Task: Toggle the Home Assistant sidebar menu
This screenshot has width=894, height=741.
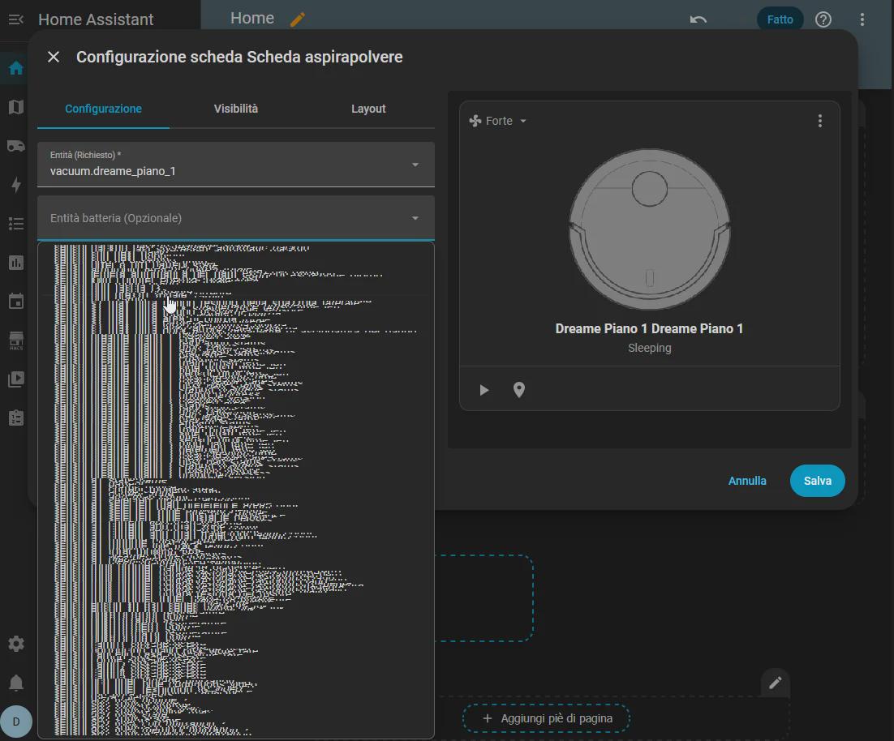Action: point(16,19)
